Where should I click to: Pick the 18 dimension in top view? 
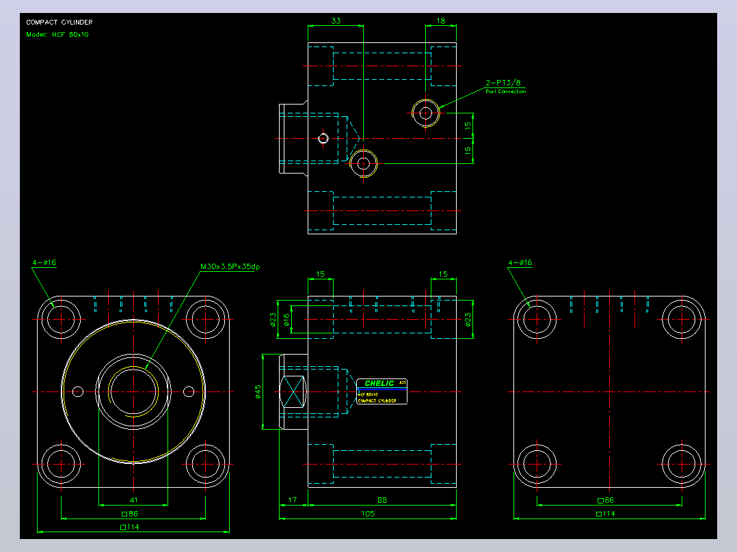440,20
